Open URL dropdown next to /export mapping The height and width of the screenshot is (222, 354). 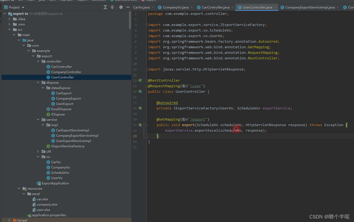185,119
